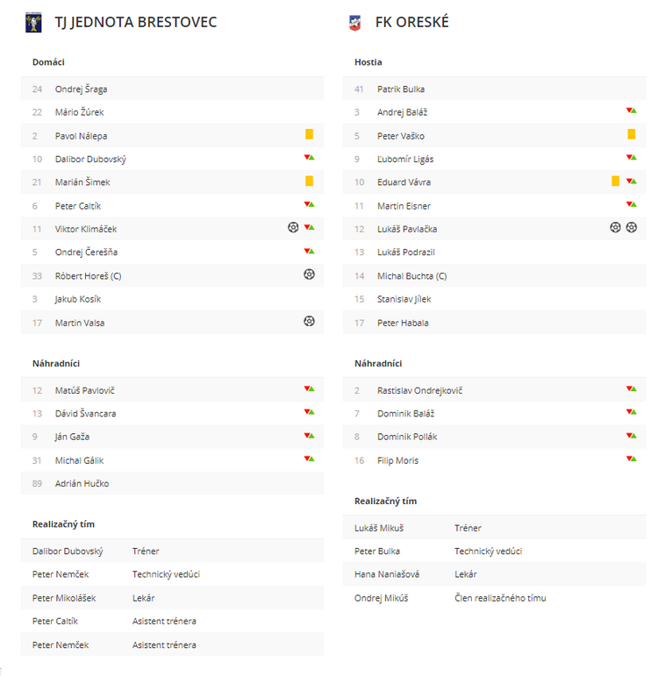Click substitute Adrián Hučko's row
The width and height of the screenshot is (658, 676).
point(172,483)
